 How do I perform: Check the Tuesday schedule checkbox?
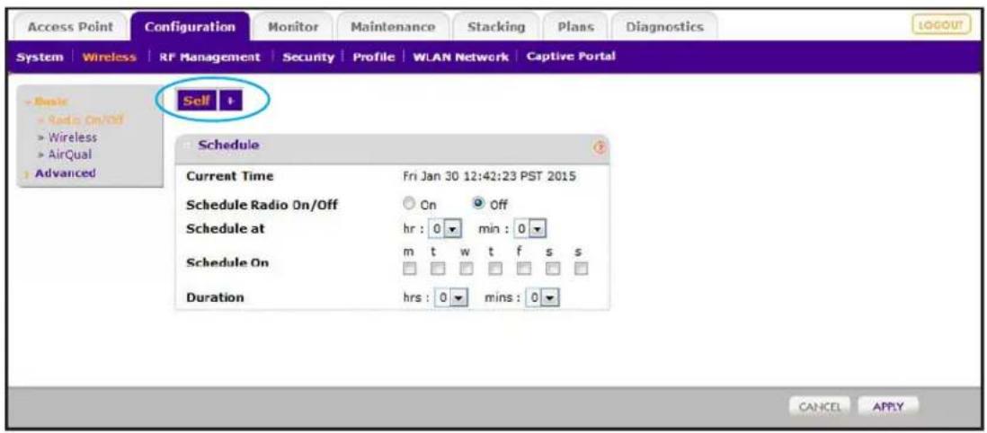pos(438,269)
